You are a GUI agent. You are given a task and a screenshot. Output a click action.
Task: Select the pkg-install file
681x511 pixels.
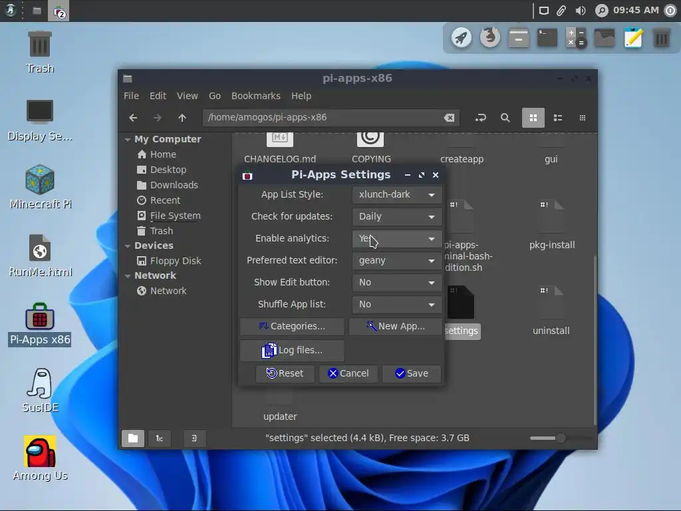click(x=551, y=224)
